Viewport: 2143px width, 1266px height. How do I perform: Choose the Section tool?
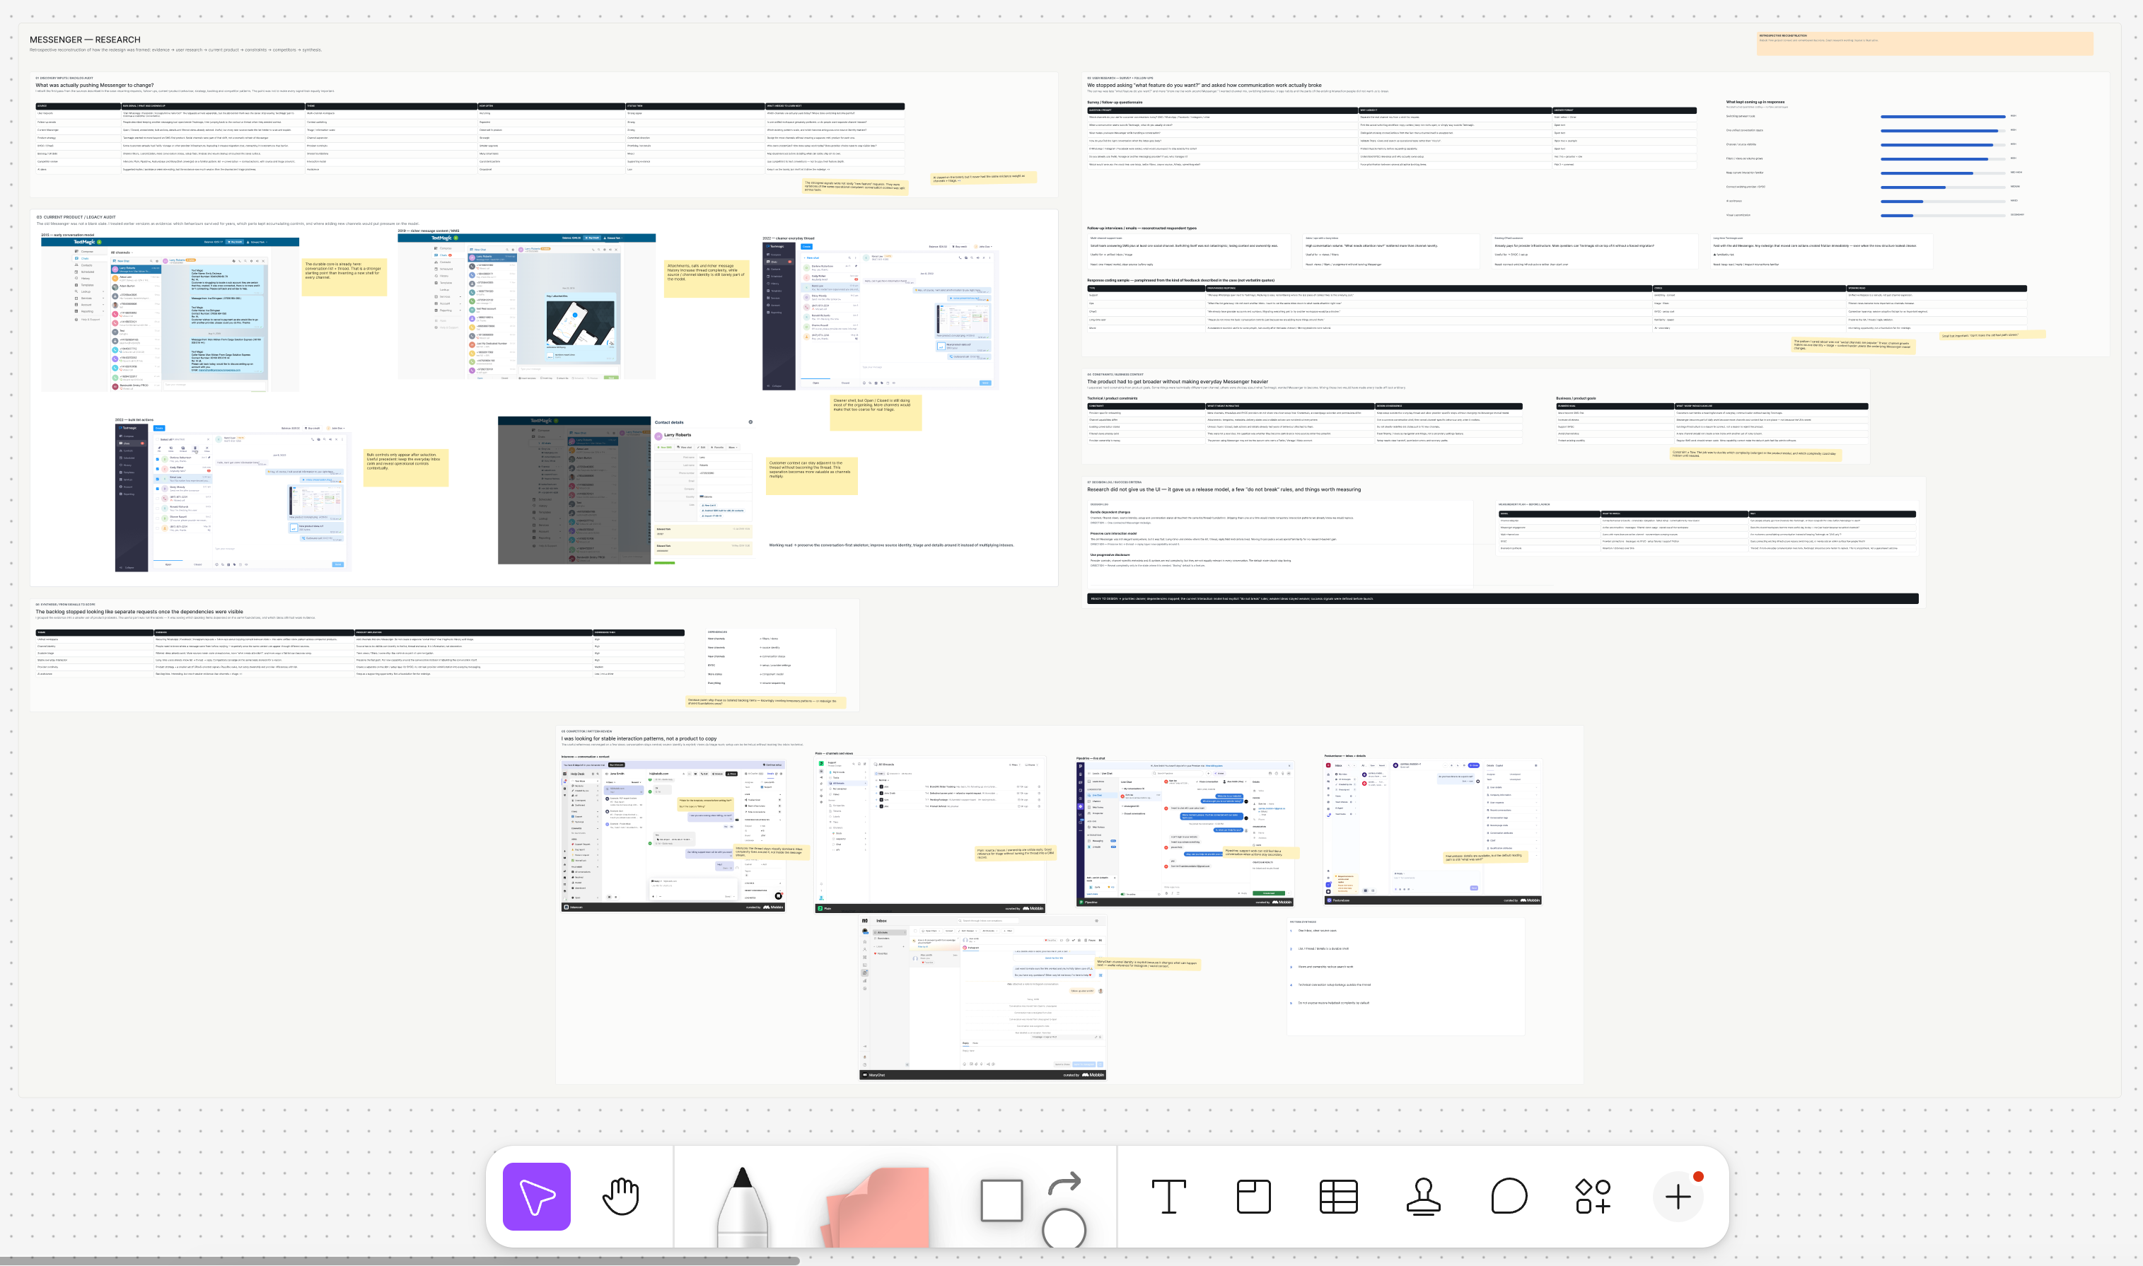pyautogui.click(x=1253, y=1196)
